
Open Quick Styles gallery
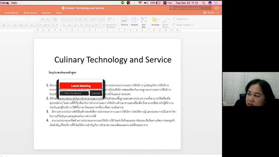click(165, 21)
